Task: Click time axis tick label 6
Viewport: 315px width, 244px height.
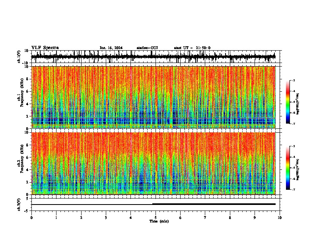Action: [x=181, y=218]
